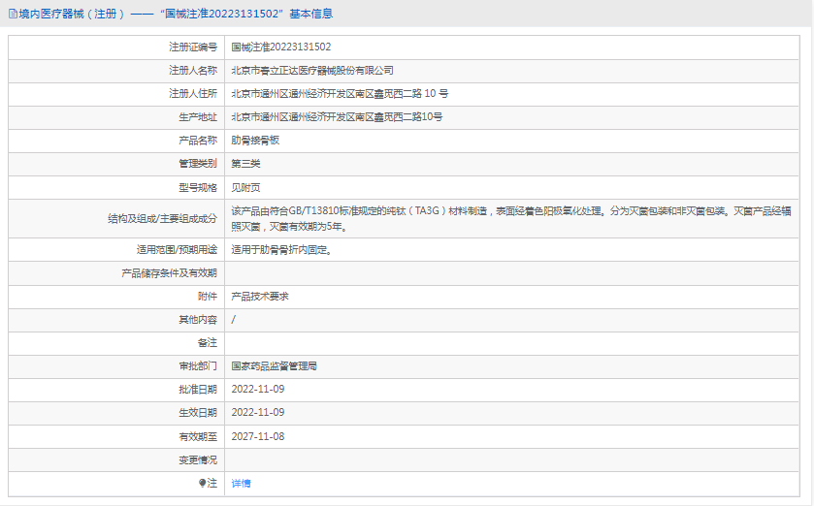814x506 pixels.
Task: Click registrant name 北京市春立正达医疗器械股份有限公司
Action: pyautogui.click(x=312, y=71)
